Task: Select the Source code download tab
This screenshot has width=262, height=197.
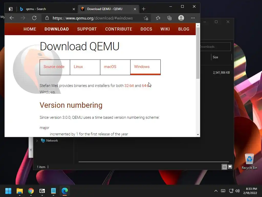Action: 55,67
